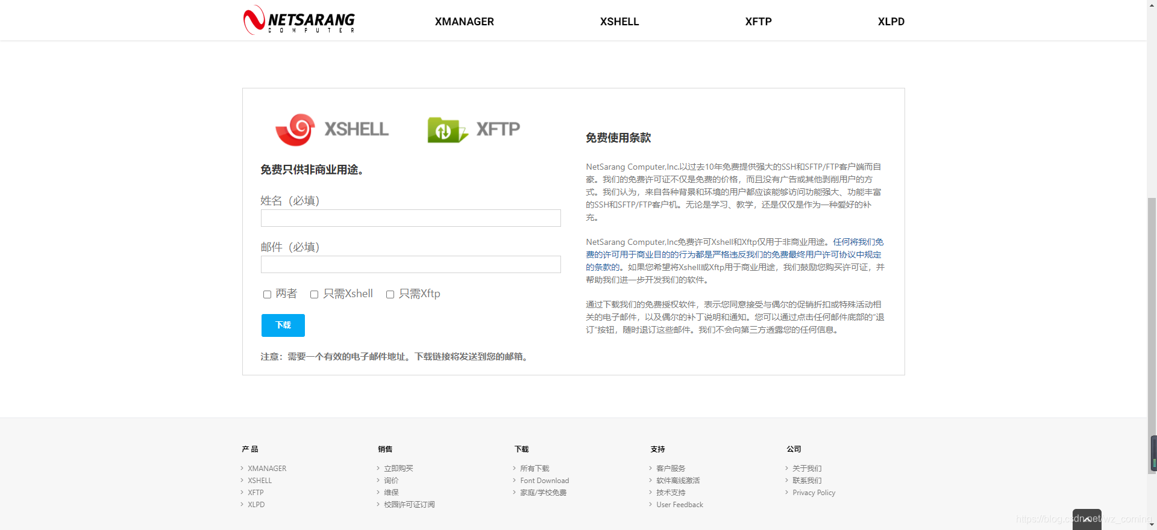Screen dimensions: 1157x530
Task: Check the 两者 checkbox
Action: pyautogui.click(x=267, y=294)
